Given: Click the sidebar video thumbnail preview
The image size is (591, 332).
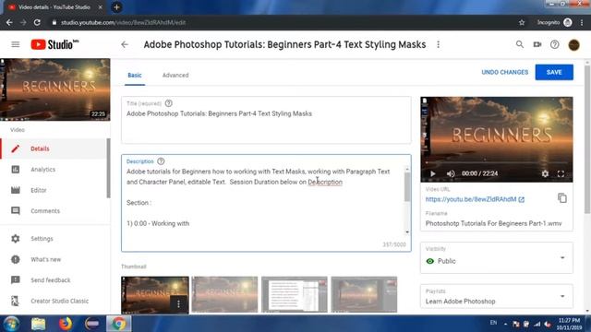Looking at the screenshot, I should [x=55, y=89].
